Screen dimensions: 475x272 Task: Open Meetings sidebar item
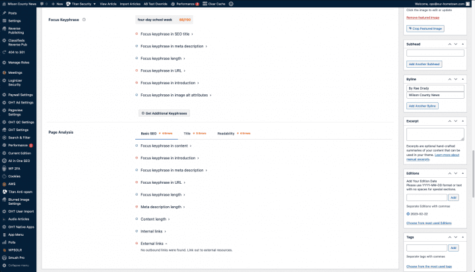15,72
